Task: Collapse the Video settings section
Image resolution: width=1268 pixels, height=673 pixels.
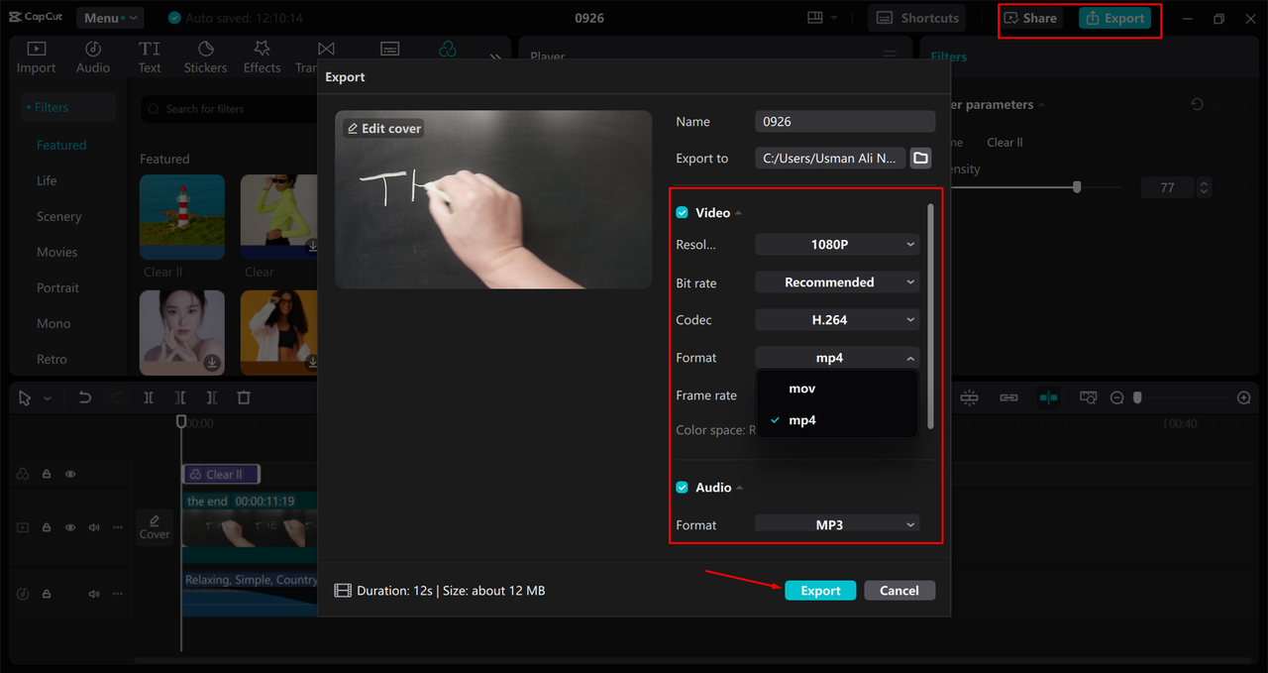Action: point(738,213)
